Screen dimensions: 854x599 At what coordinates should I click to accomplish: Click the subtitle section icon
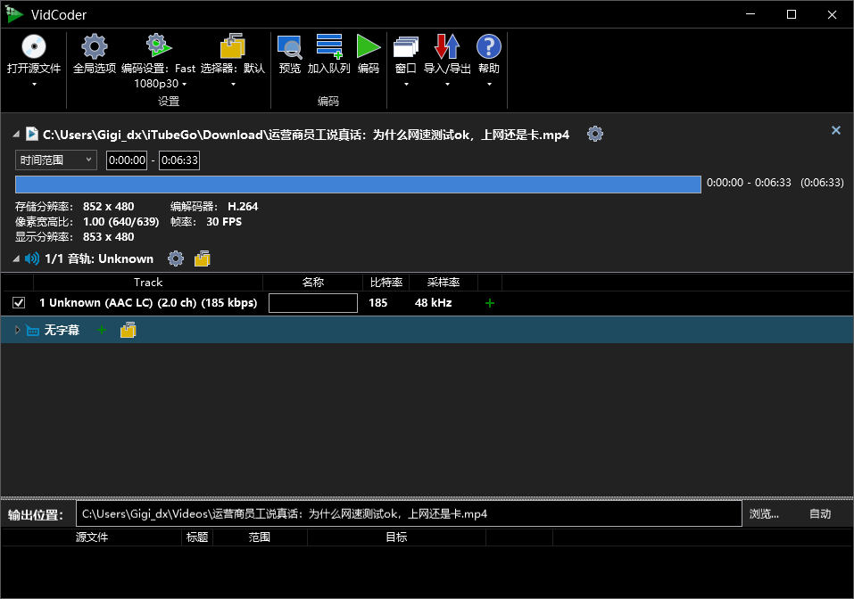(x=32, y=330)
